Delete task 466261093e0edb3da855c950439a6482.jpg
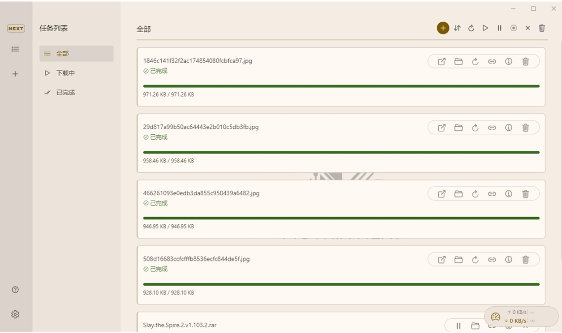This screenshot has height=333, width=562. 526,194
